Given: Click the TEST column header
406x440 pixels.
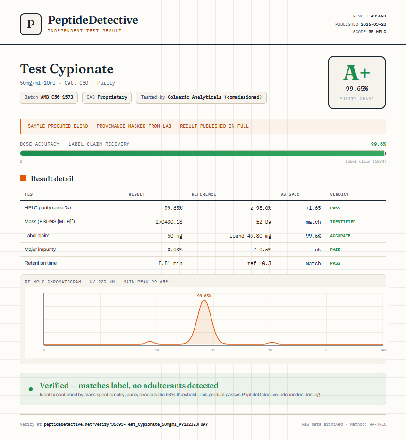Looking at the screenshot, I should click(x=30, y=194).
